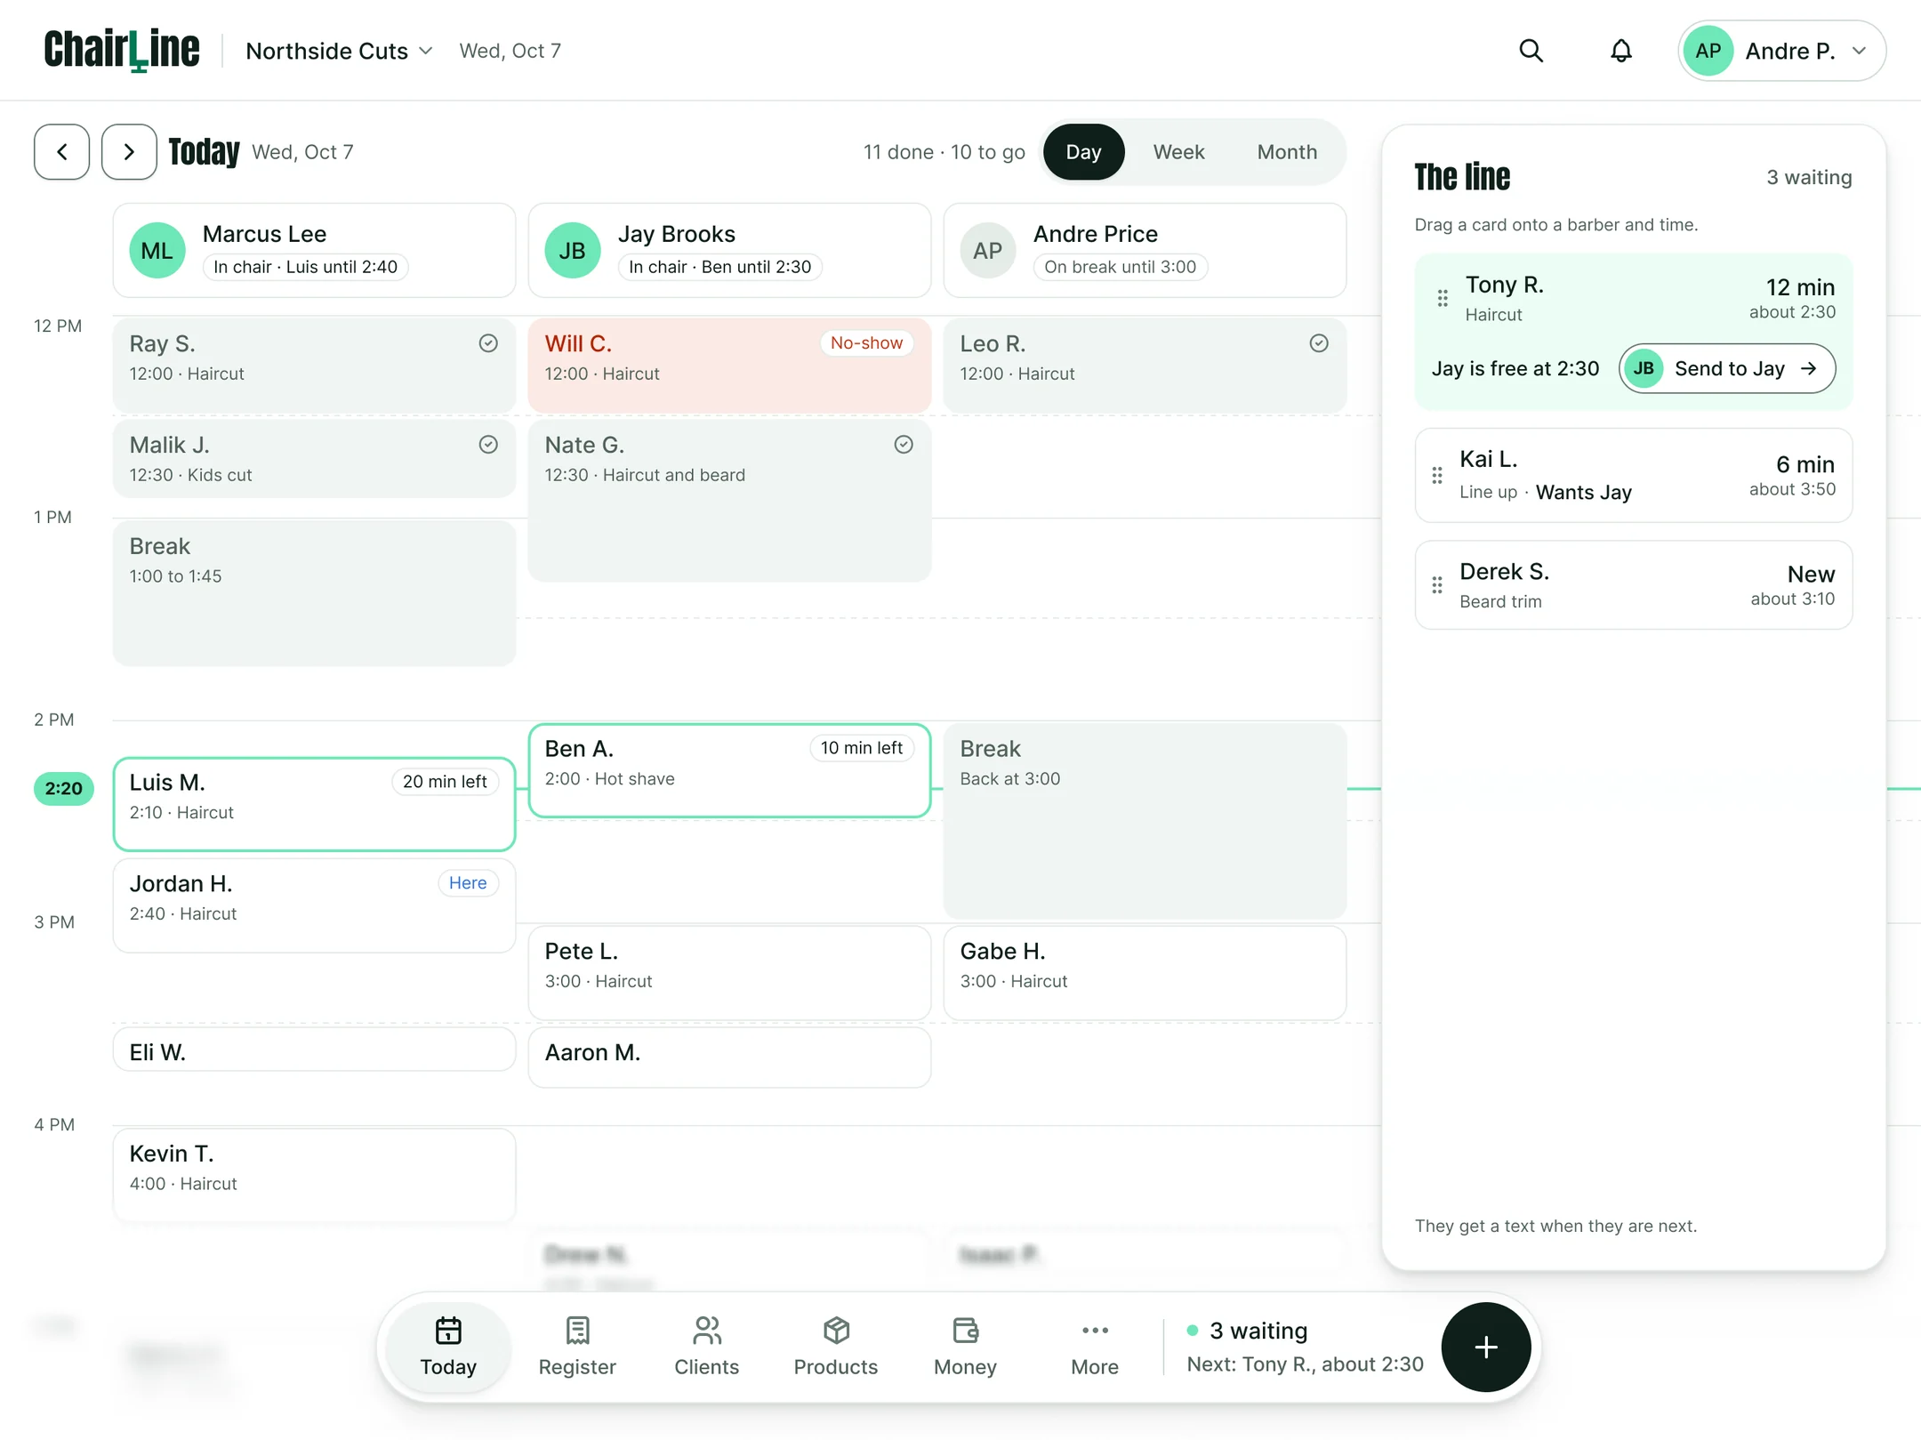Grab drag handle on Tony R. card
The width and height of the screenshot is (1921, 1440).
1443,298
